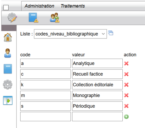Go to the home icon in sidebar

(8, 37)
